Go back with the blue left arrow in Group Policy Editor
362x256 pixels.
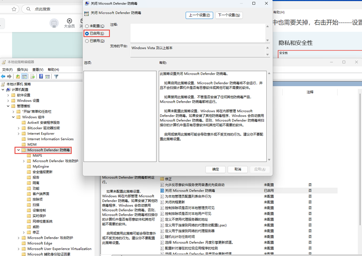3,76
